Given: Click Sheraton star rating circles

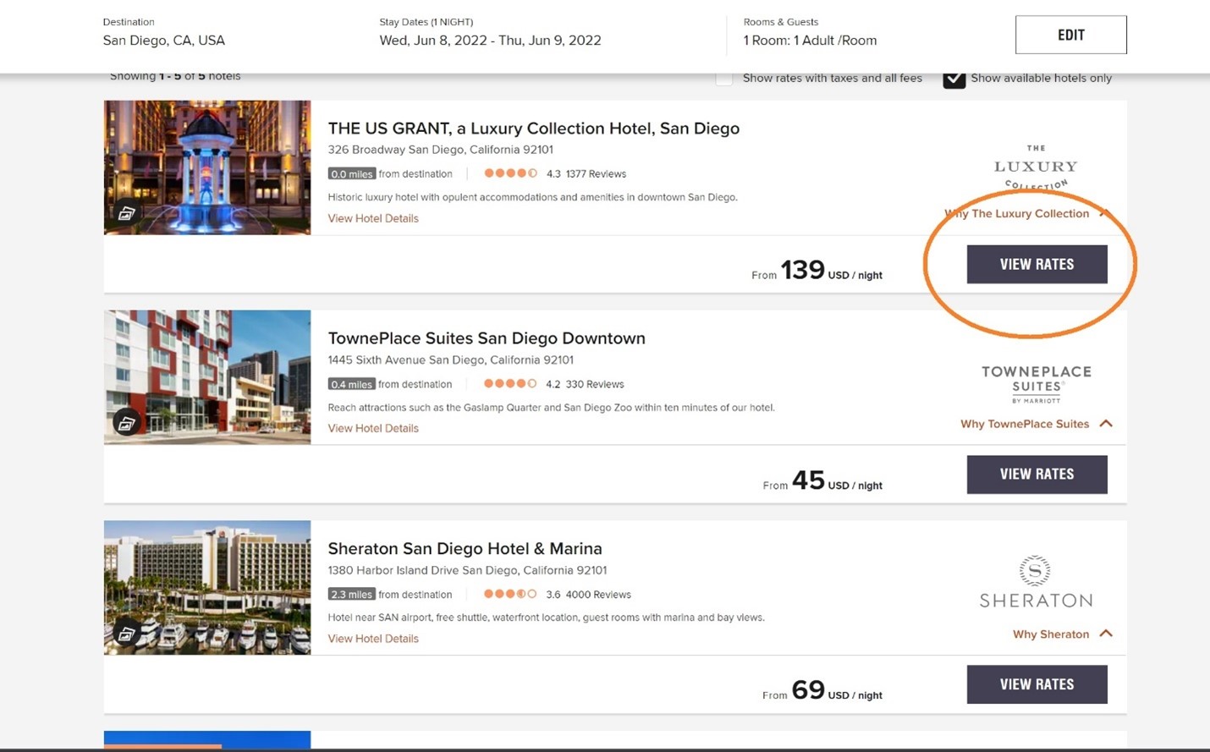Looking at the screenshot, I should coord(510,594).
